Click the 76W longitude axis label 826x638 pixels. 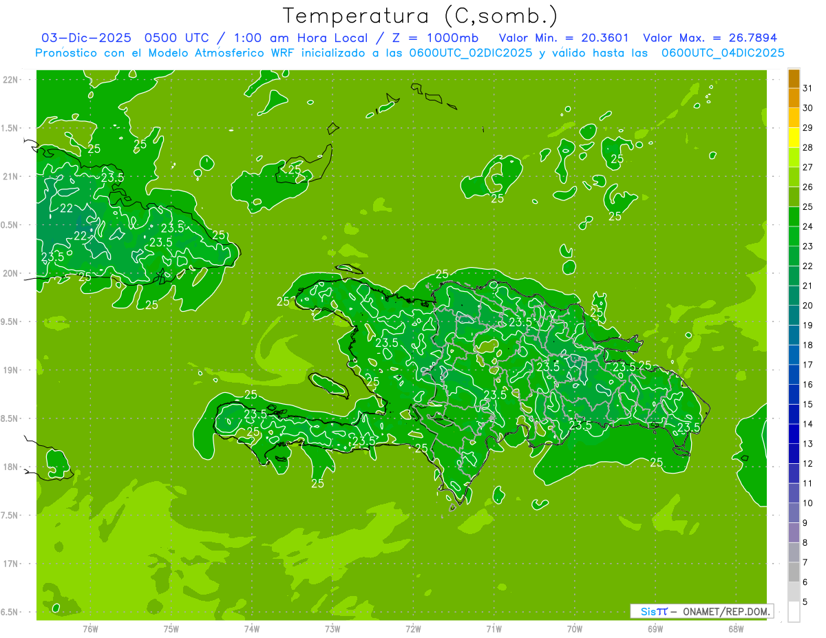[90, 628]
